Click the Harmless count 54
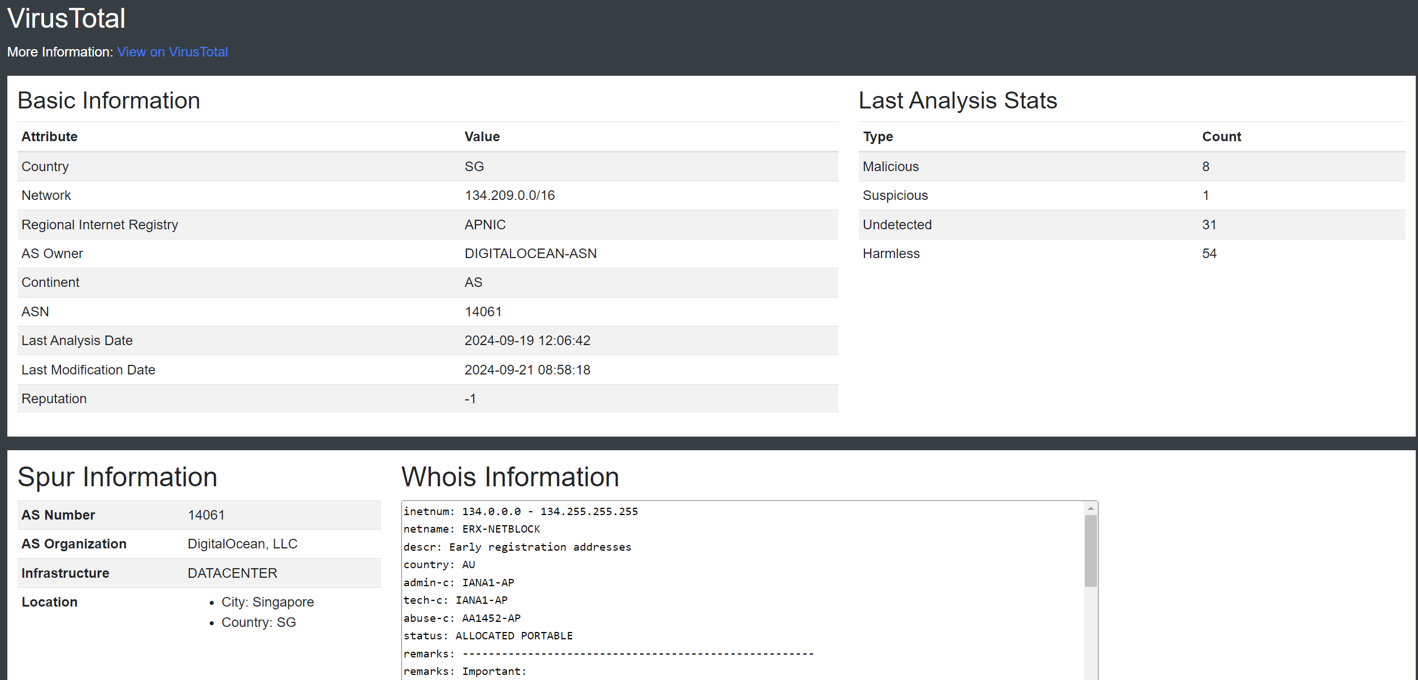 pyautogui.click(x=1209, y=254)
